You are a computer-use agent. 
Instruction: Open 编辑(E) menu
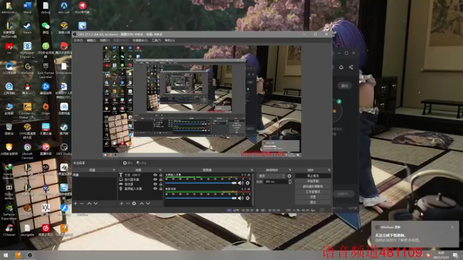tap(91, 40)
